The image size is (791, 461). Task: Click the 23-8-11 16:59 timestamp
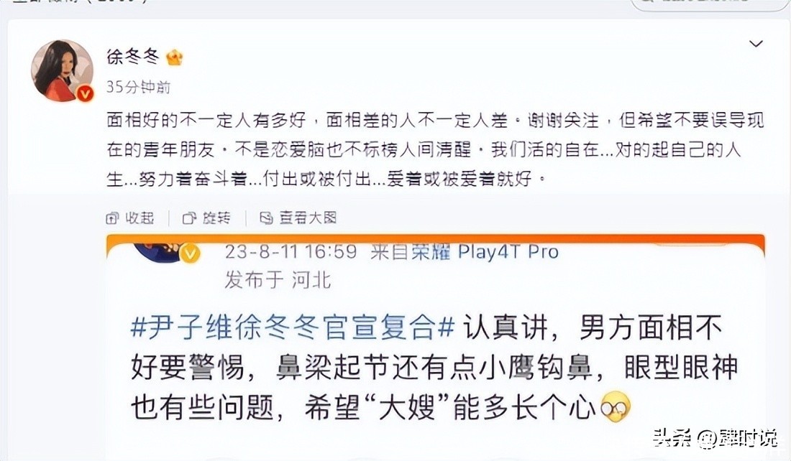[291, 251]
